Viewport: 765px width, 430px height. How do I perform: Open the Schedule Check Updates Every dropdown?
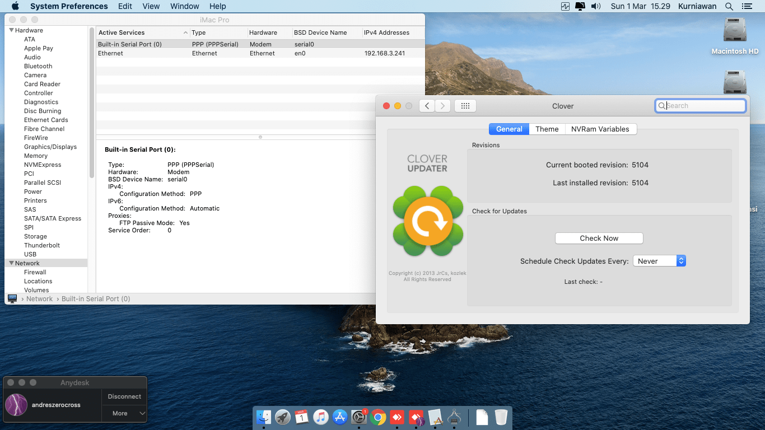659,261
